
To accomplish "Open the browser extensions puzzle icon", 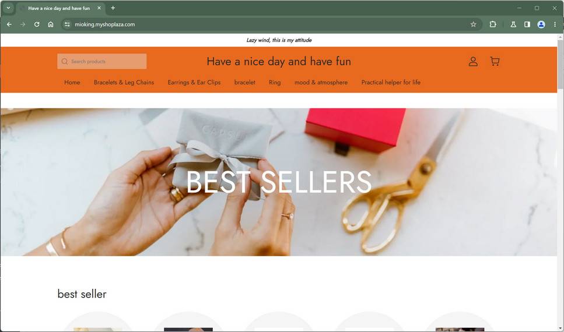I will [x=493, y=24].
